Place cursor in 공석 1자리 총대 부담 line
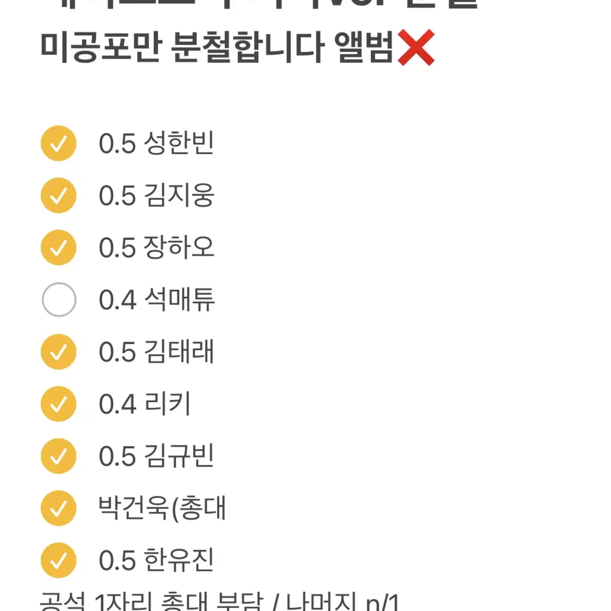611x611 pixels. [x=220, y=602]
